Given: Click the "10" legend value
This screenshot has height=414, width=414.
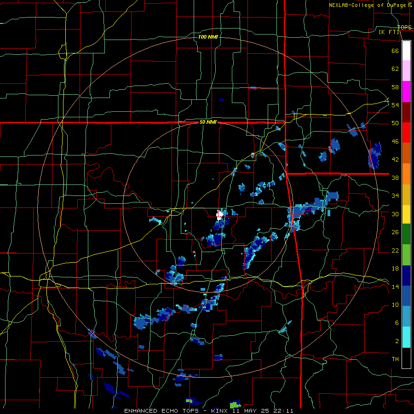Looking at the screenshot, I should pos(395,305).
